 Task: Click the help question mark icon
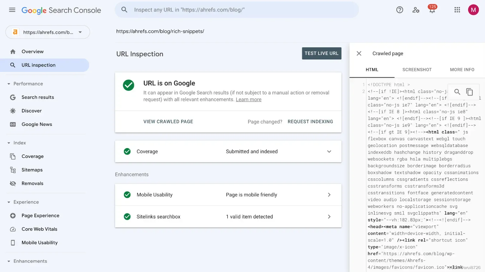[x=400, y=10]
